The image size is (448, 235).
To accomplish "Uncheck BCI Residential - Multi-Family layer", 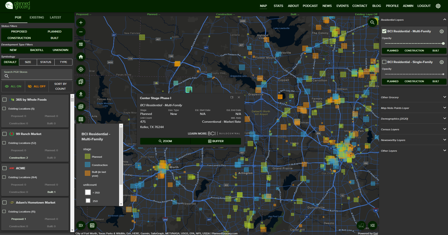I will pyautogui.click(x=383, y=31).
